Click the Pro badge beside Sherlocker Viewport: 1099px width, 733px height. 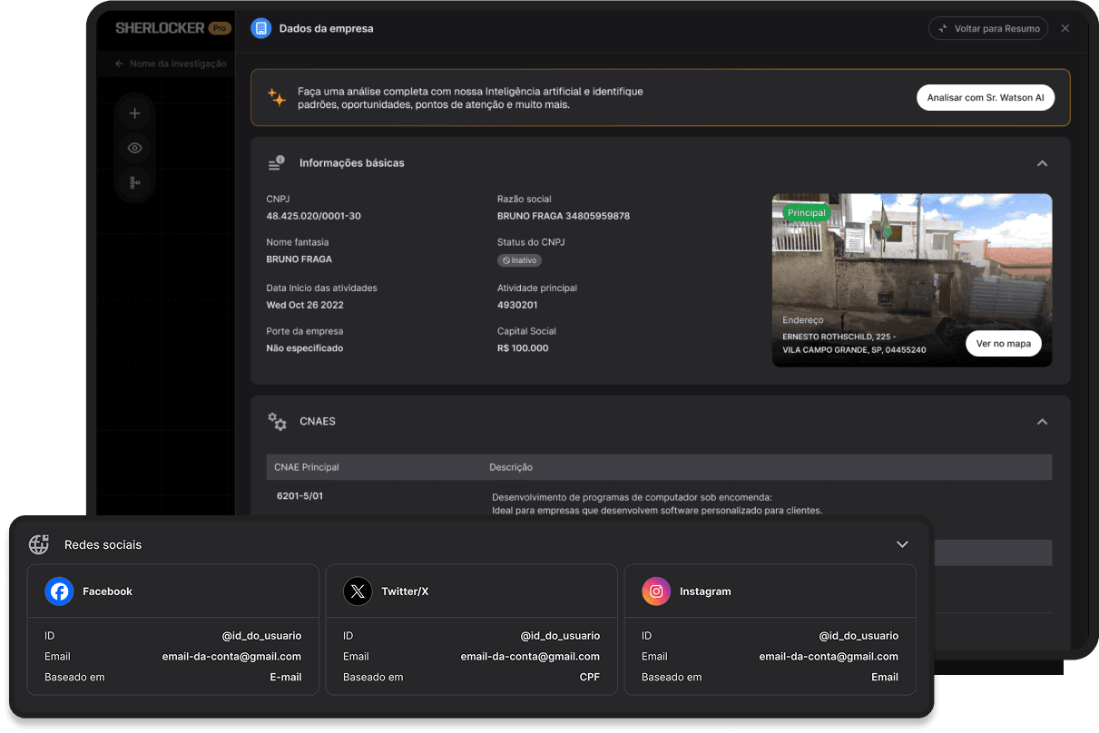point(220,28)
